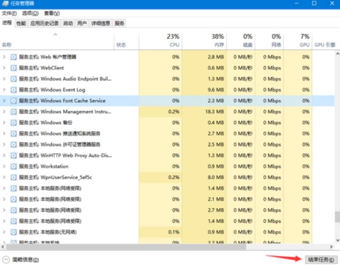Expand the Windows Management Instrumentation row
Image resolution: width=340 pixels, height=267 pixels.
[x=4, y=112]
